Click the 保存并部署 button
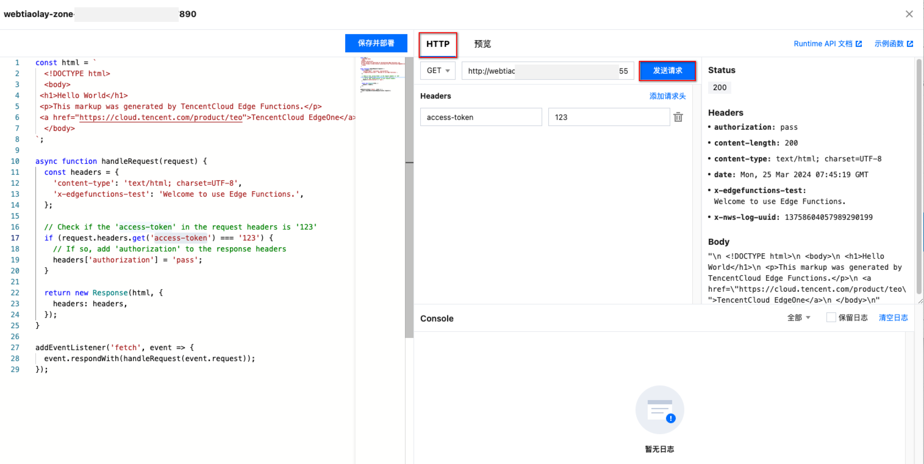924x464 pixels. pos(376,43)
